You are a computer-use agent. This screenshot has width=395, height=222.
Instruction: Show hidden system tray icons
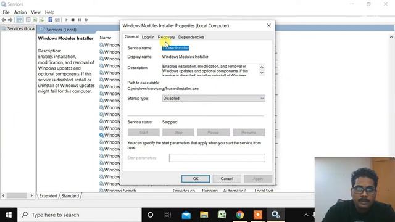coord(306,215)
